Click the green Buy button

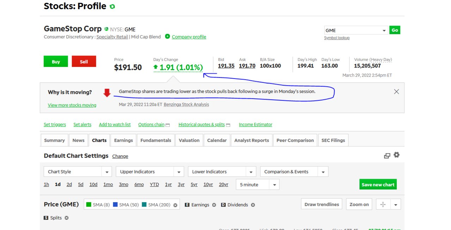[x=56, y=61]
